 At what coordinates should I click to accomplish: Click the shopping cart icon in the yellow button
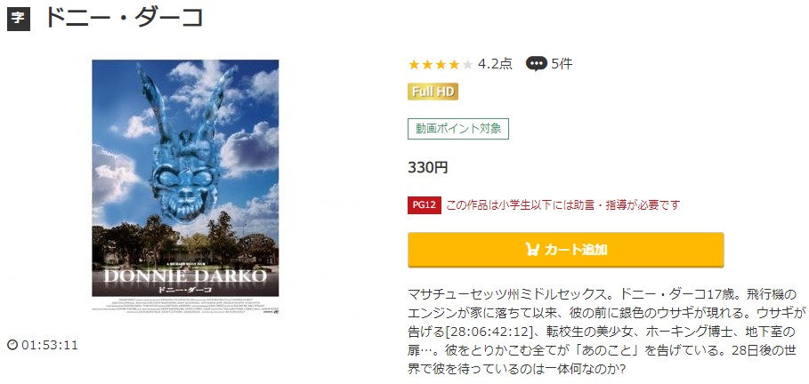[x=532, y=250]
